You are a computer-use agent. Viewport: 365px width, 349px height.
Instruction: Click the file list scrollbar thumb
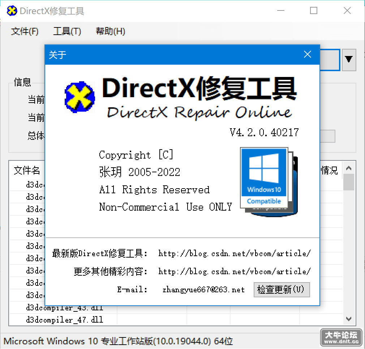[349, 182]
